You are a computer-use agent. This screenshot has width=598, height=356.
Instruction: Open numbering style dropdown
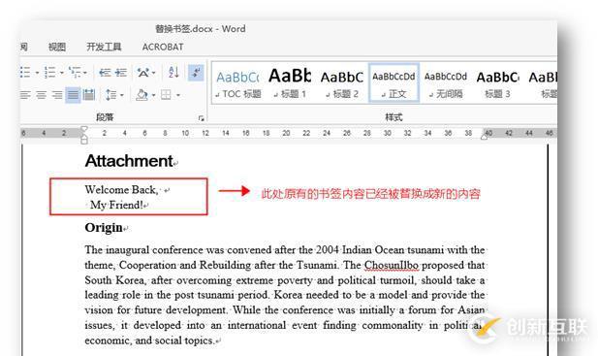[61, 73]
